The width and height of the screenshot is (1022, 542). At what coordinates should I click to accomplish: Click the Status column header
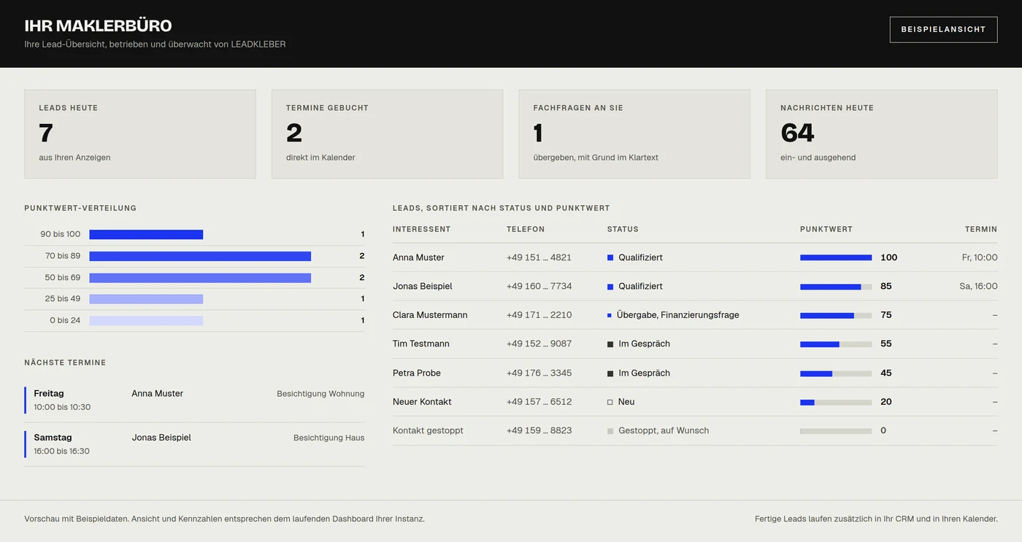pyautogui.click(x=623, y=229)
